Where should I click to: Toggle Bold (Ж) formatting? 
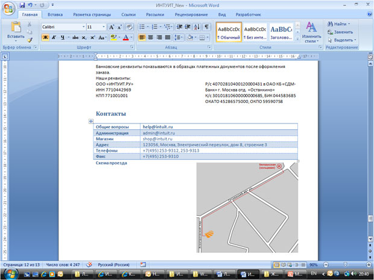point(45,37)
